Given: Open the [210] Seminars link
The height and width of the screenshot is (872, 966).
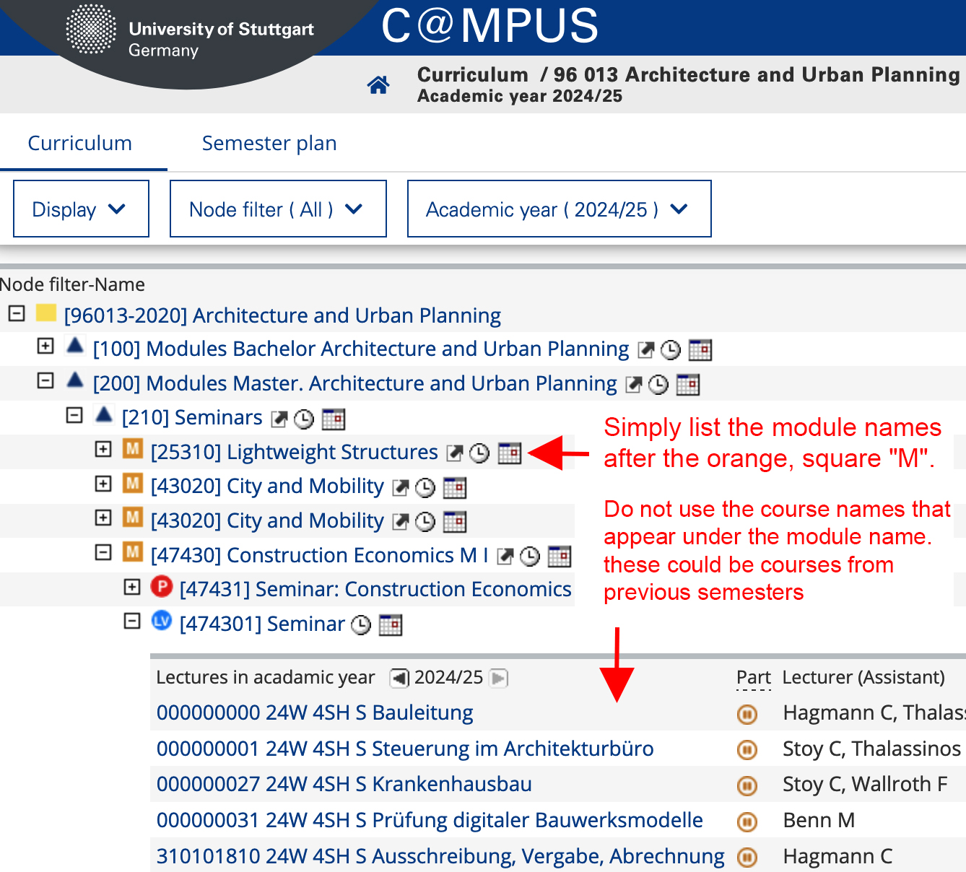Looking at the screenshot, I should tap(192, 417).
